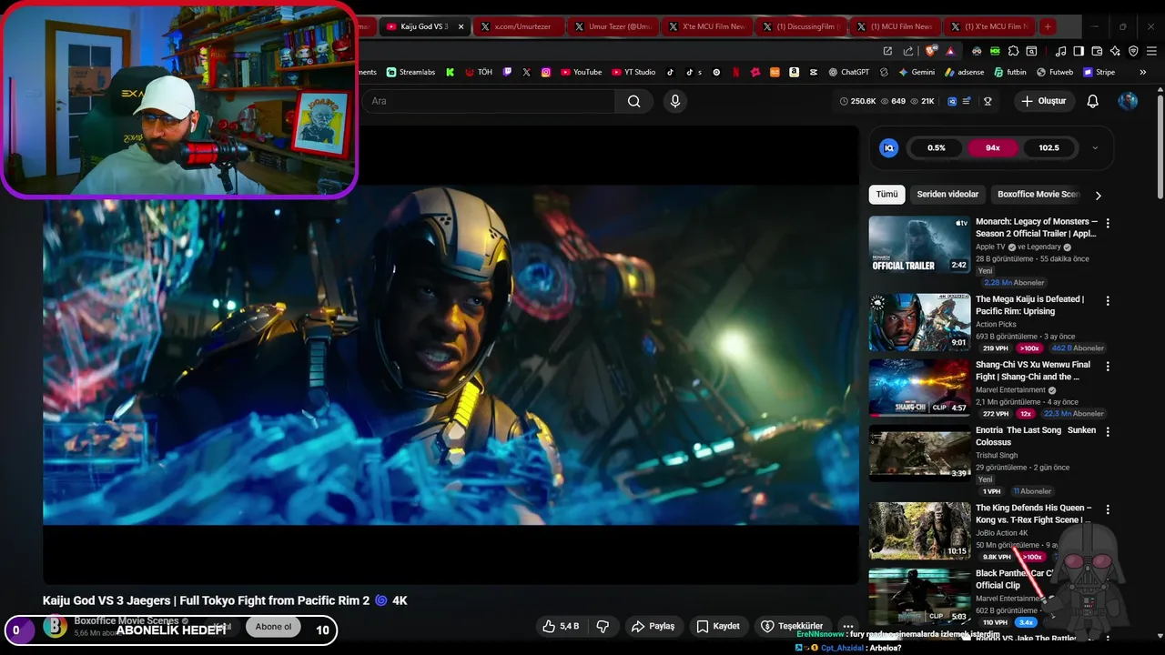Show more filter chips with right arrow
The image size is (1165, 655).
pos(1098,195)
